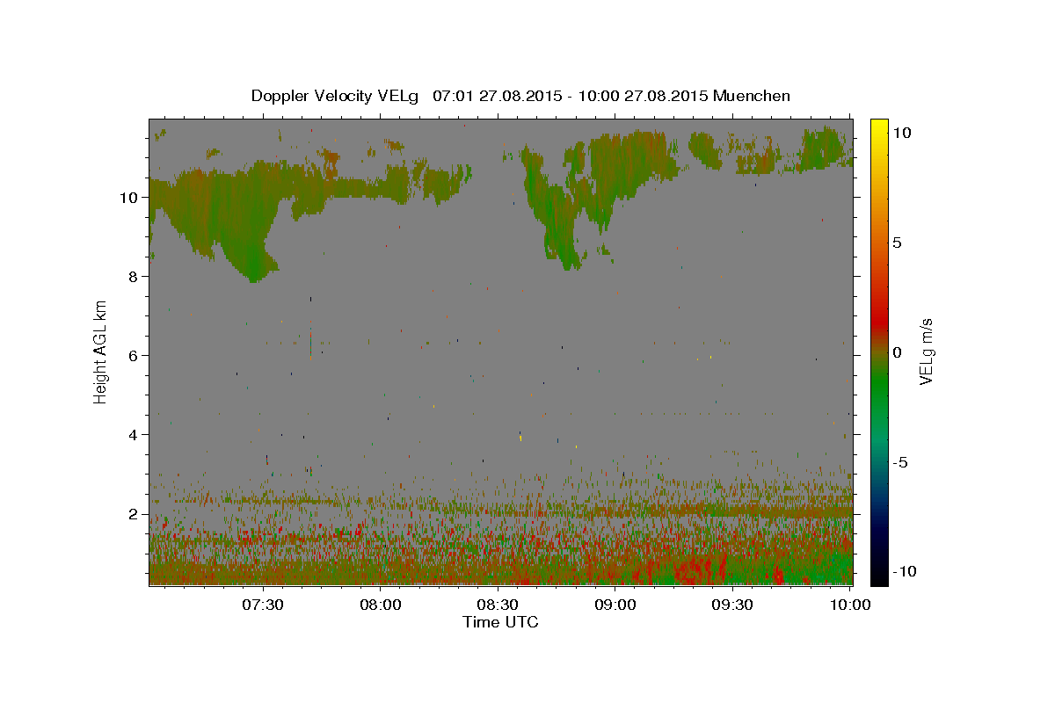Click the colorbar value -10
This screenshot has width=1055, height=703.
[903, 572]
